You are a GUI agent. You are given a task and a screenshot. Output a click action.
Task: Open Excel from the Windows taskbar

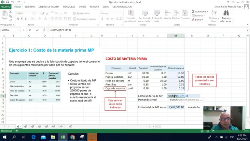pos(62,137)
